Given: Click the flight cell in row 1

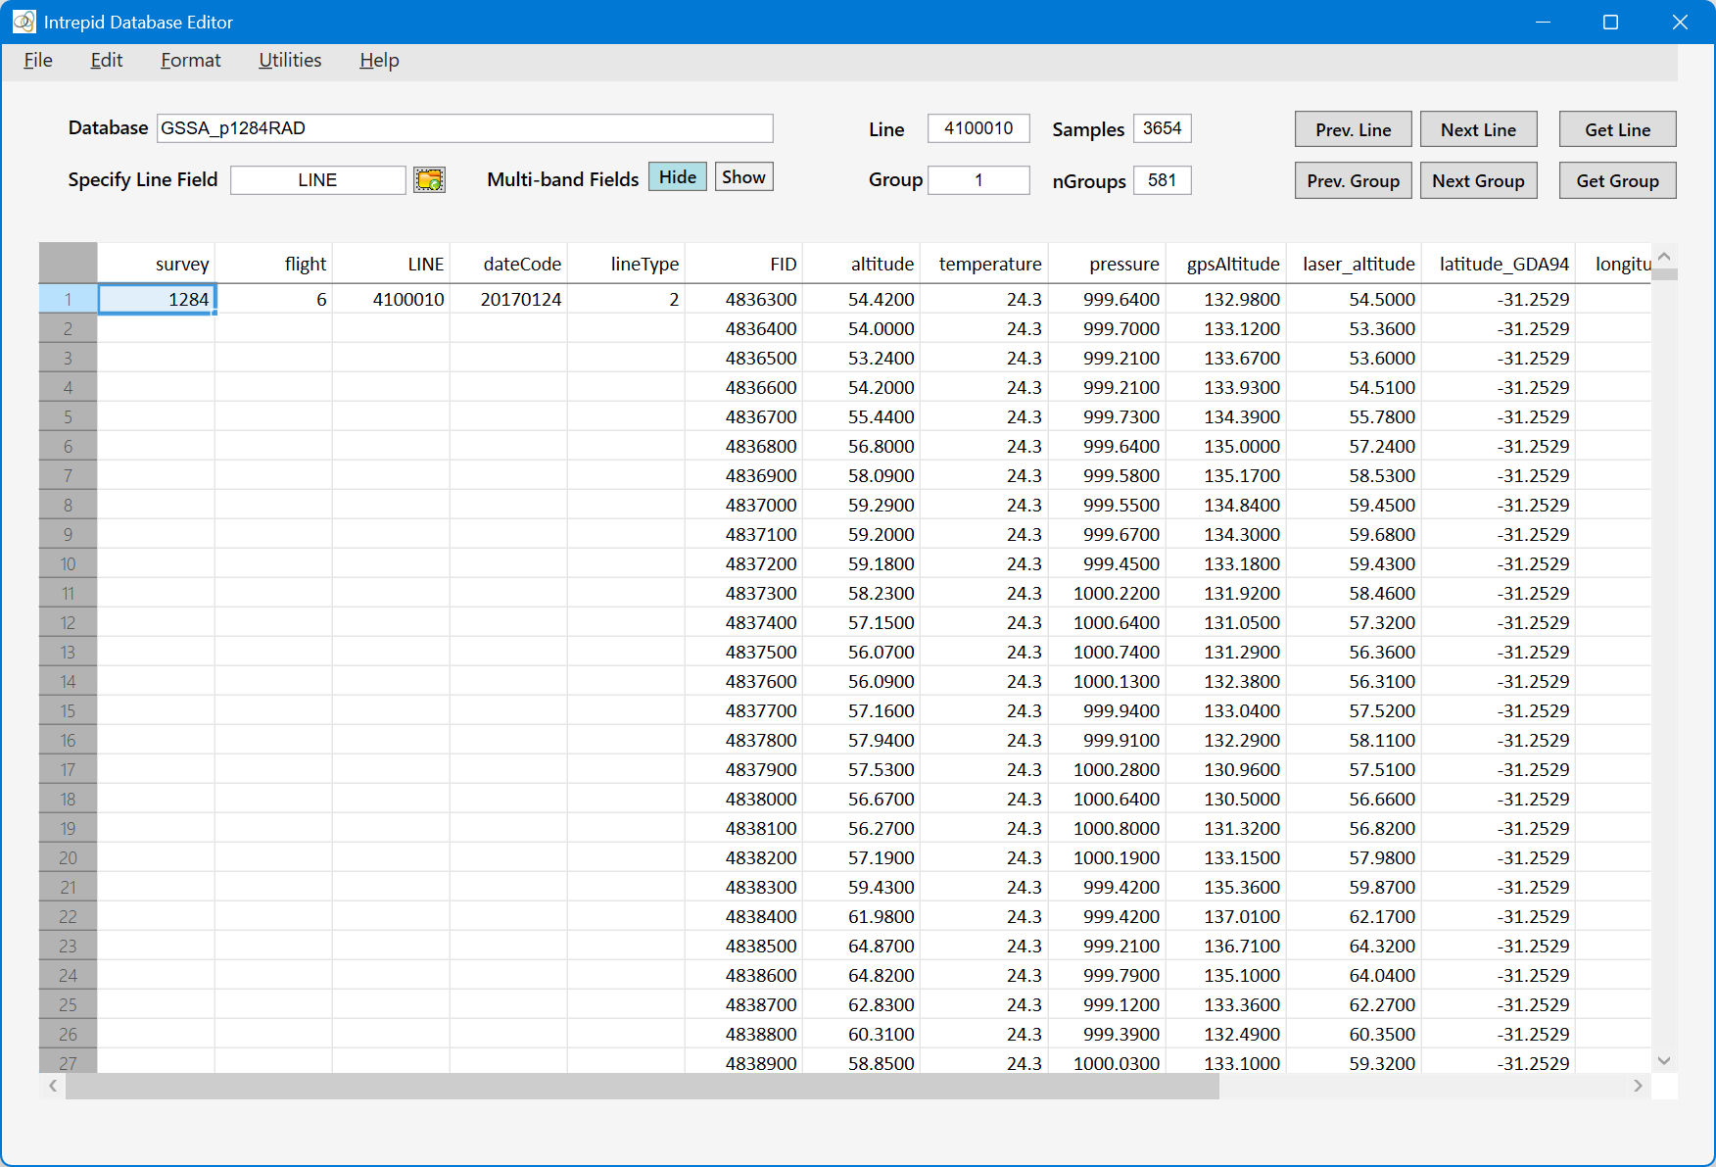Looking at the screenshot, I should 274,299.
